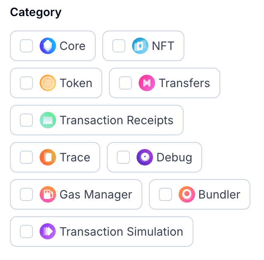Click the pink Transfers icon
Viewport: 264px width, 260px height.
(x=147, y=83)
